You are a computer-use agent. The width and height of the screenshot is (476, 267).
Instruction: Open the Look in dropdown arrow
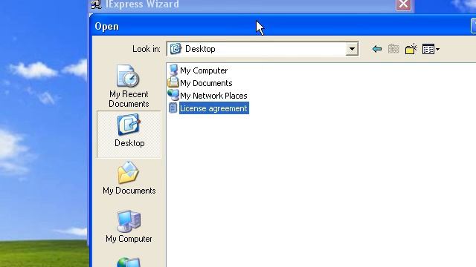352,49
